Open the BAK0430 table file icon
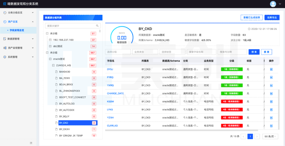The width and height of the screenshot is (285, 146). point(56,72)
